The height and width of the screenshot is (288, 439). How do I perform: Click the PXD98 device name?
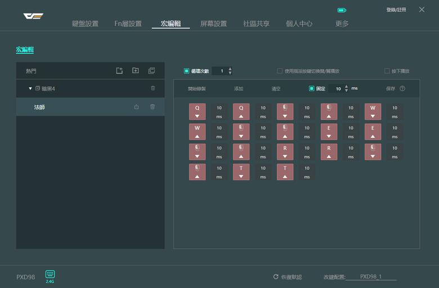tap(26, 277)
